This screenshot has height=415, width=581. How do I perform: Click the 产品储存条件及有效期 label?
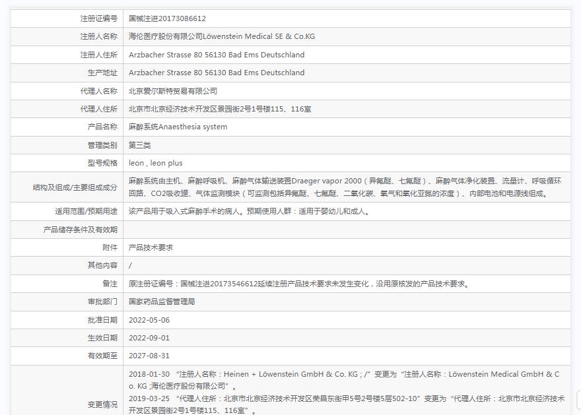(x=80, y=230)
